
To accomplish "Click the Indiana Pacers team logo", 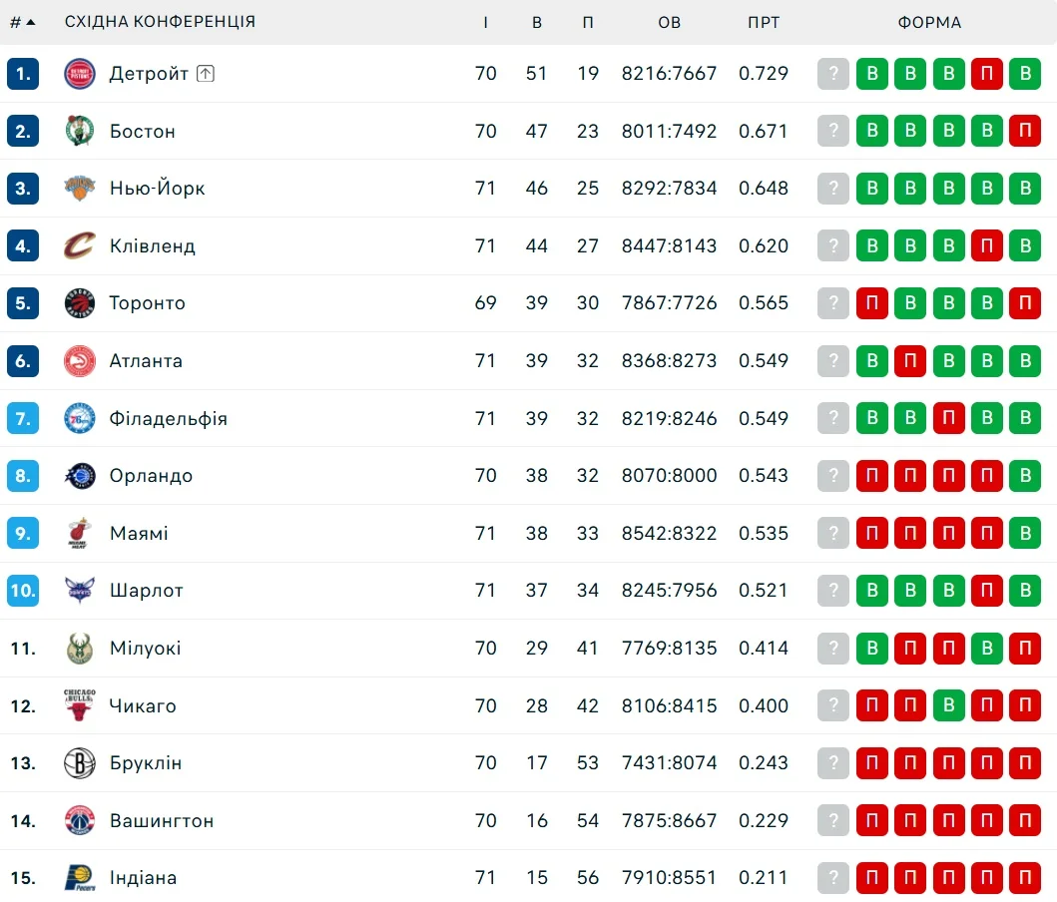I will (79, 878).
